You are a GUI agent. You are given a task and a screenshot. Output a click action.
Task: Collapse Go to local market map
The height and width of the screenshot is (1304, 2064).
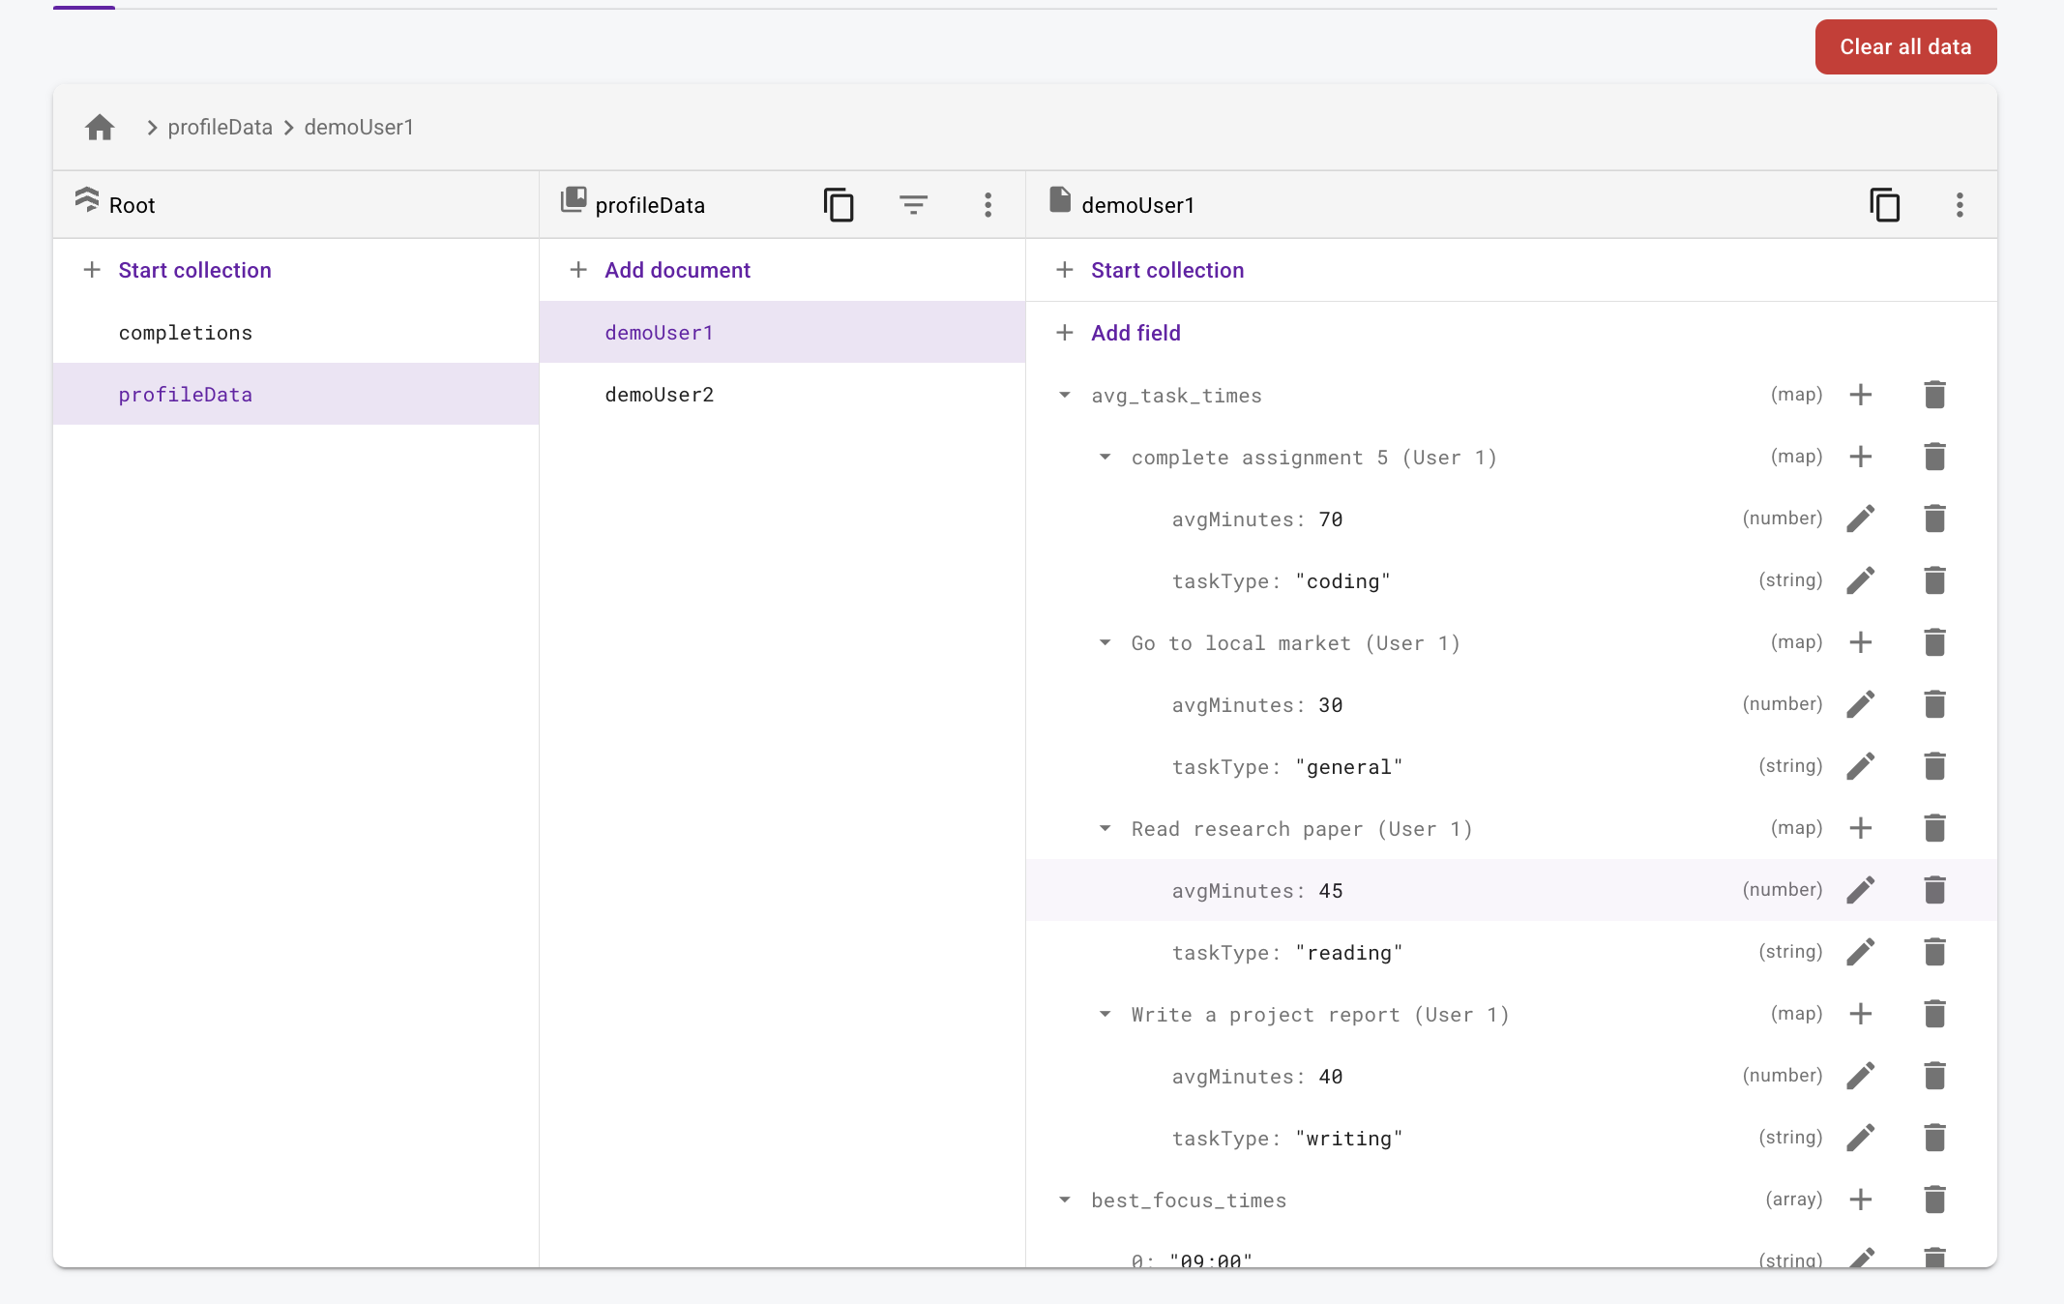coord(1105,642)
